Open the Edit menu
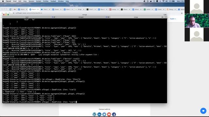 (x=20, y=1)
